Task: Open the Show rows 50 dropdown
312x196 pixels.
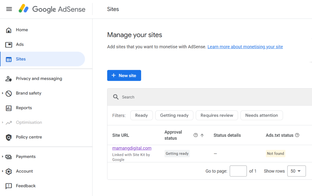Action: click(x=296, y=171)
